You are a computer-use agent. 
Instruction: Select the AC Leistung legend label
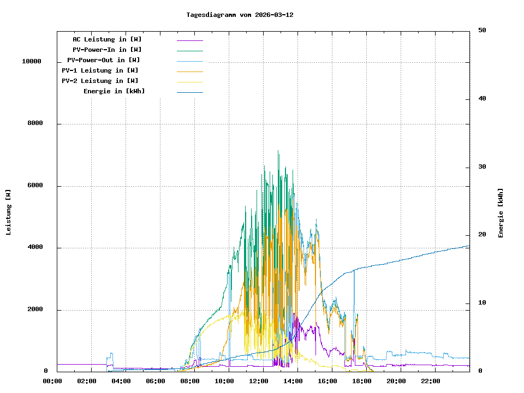click(107, 39)
